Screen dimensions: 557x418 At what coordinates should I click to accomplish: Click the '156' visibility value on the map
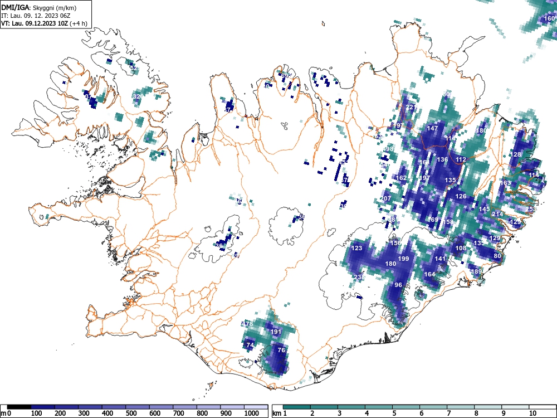point(395,243)
